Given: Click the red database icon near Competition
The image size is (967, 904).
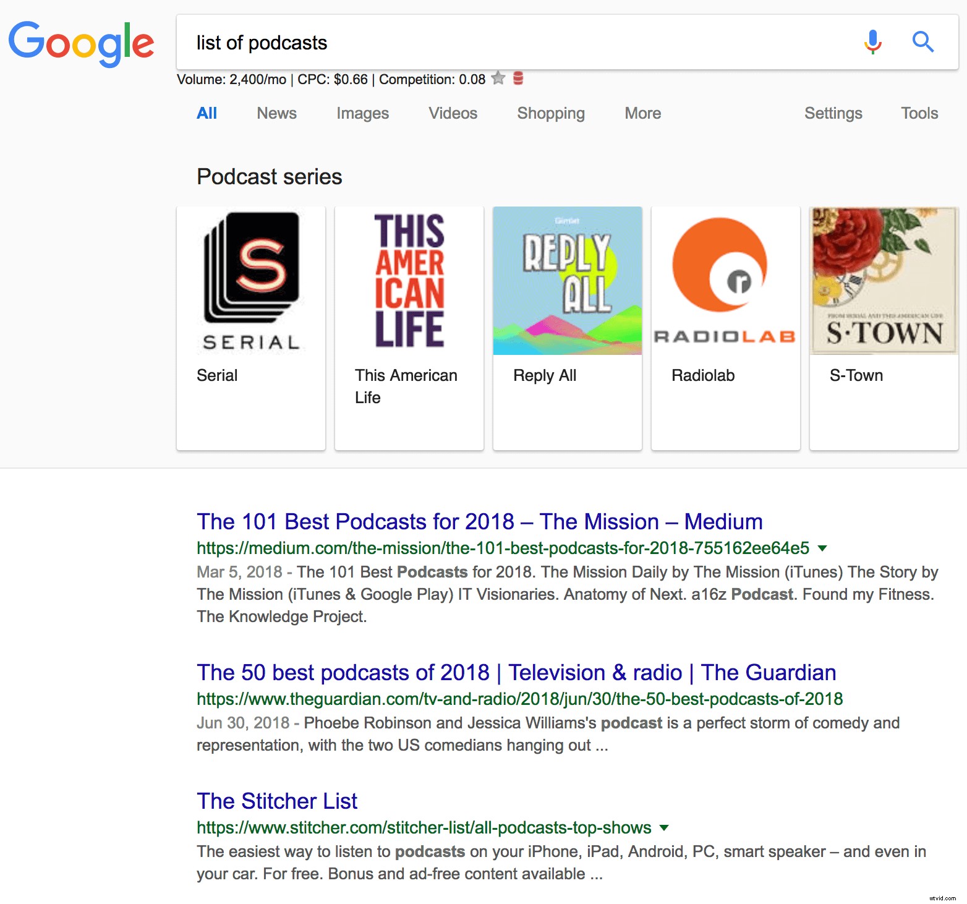Looking at the screenshot, I should (x=518, y=79).
